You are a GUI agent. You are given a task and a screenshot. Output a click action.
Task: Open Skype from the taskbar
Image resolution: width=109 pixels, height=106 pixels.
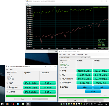coord(18,104)
